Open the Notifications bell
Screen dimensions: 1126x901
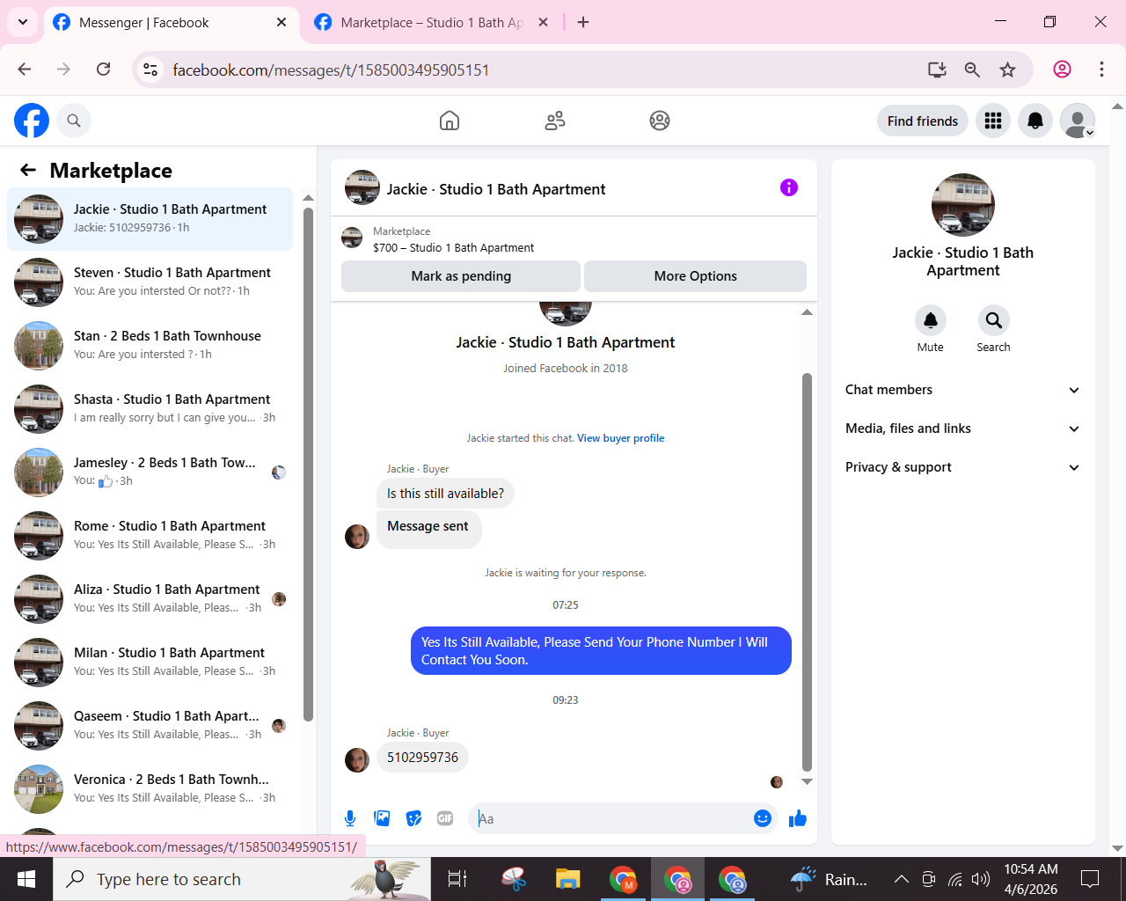(x=1035, y=121)
